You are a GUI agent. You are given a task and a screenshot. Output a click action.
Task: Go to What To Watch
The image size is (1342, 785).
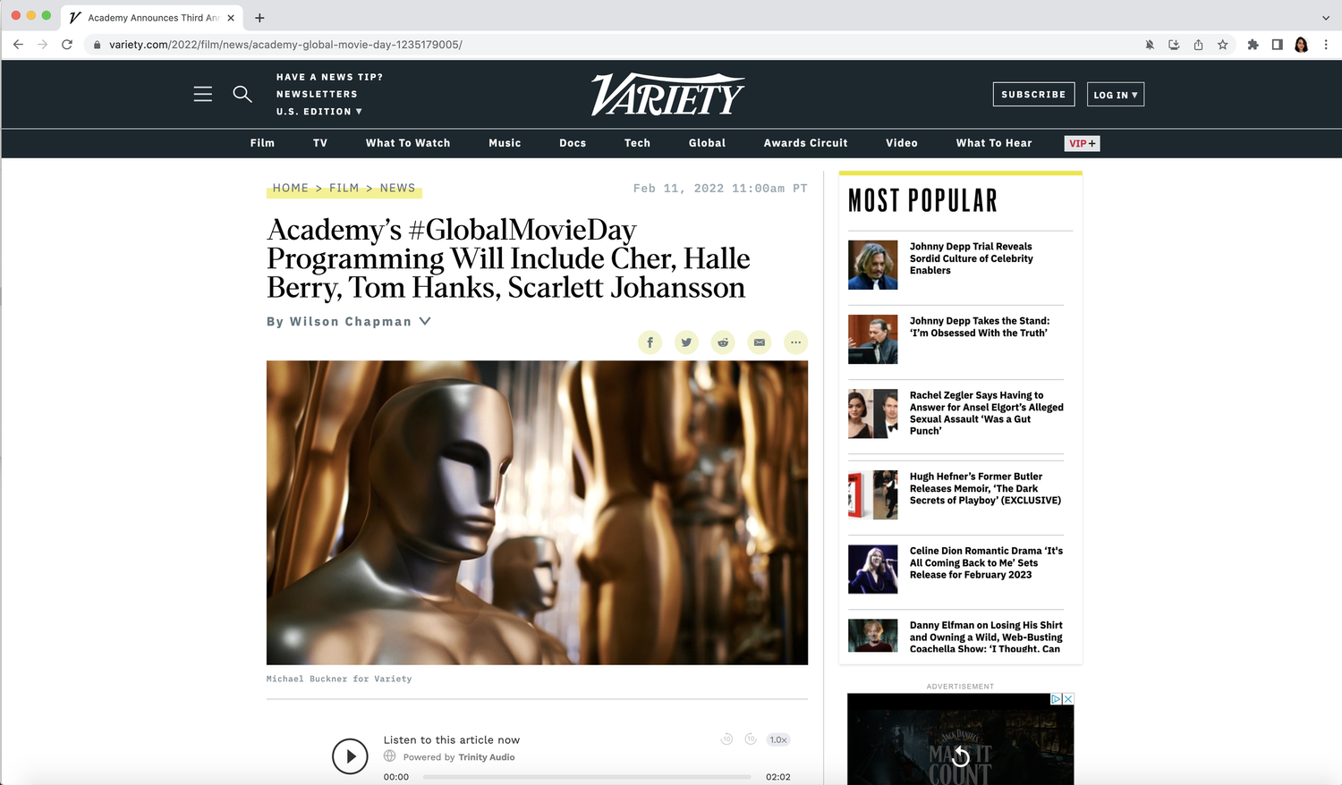coord(408,143)
